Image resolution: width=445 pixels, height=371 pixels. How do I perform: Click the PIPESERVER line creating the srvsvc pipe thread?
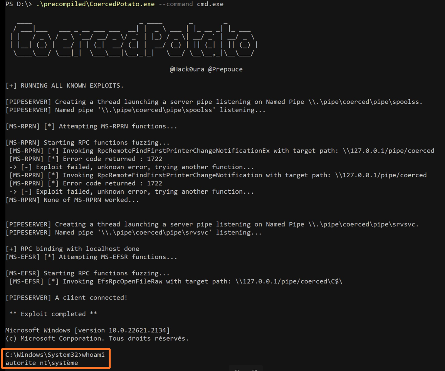212,224
